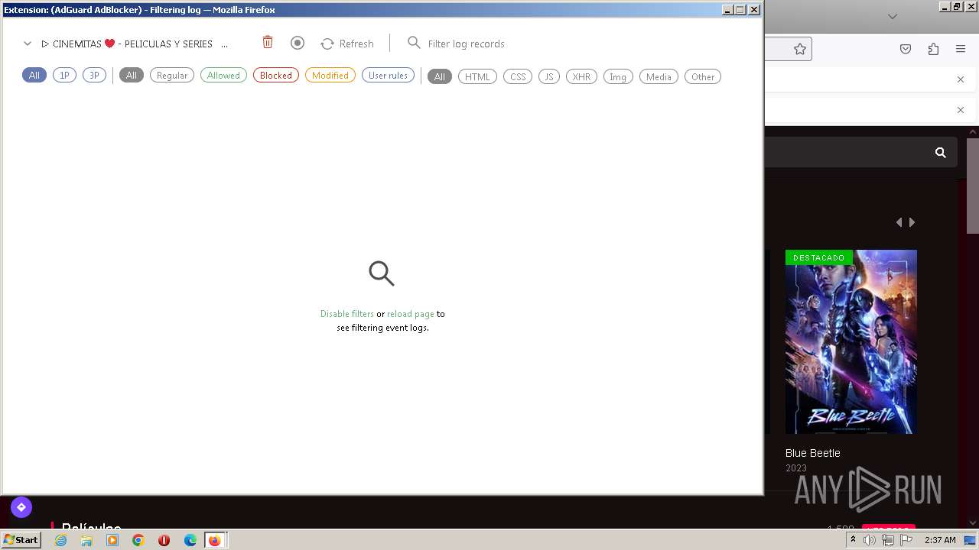This screenshot has width=979, height=550.
Task: Go to previous featured slide arrow
Action: pyautogui.click(x=899, y=222)
